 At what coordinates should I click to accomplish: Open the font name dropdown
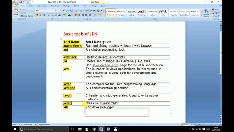pyautogui.click(x=54, y=11)
